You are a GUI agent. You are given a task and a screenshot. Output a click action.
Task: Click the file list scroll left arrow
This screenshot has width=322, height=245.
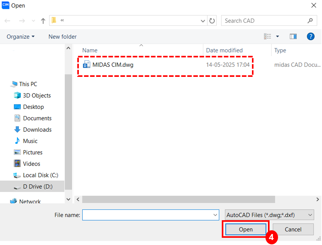[x=78, y=200]
